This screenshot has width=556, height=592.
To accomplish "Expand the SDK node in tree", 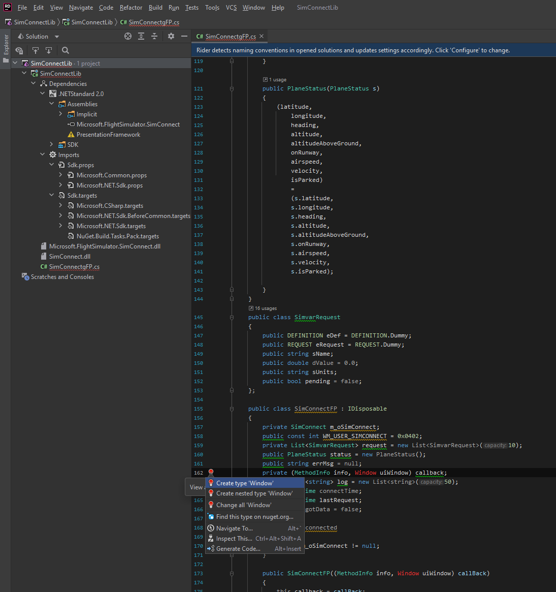I will [52, 144].
